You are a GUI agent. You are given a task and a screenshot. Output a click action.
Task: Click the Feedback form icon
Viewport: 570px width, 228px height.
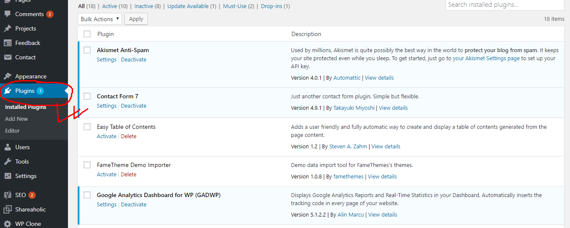tap(7, 43)
